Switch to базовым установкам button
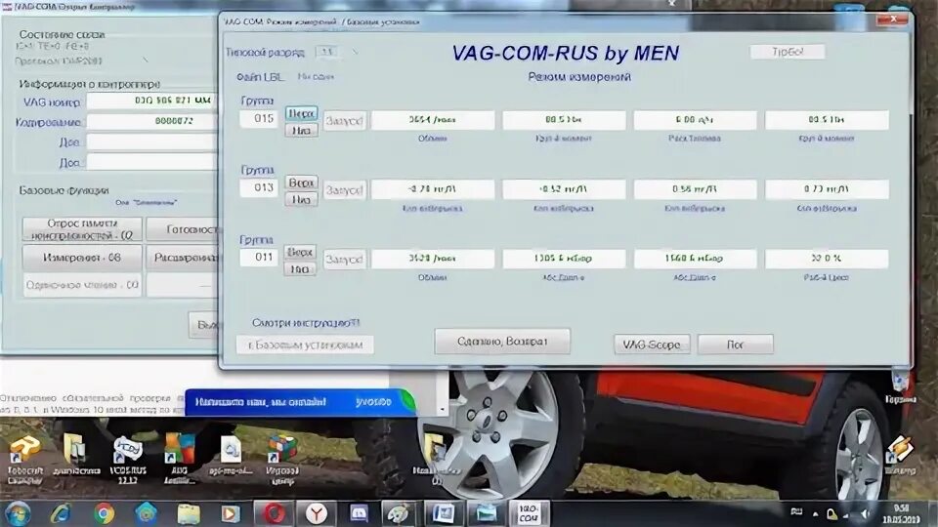This screenshot has height=527, width=938. [x=305, y=345]
